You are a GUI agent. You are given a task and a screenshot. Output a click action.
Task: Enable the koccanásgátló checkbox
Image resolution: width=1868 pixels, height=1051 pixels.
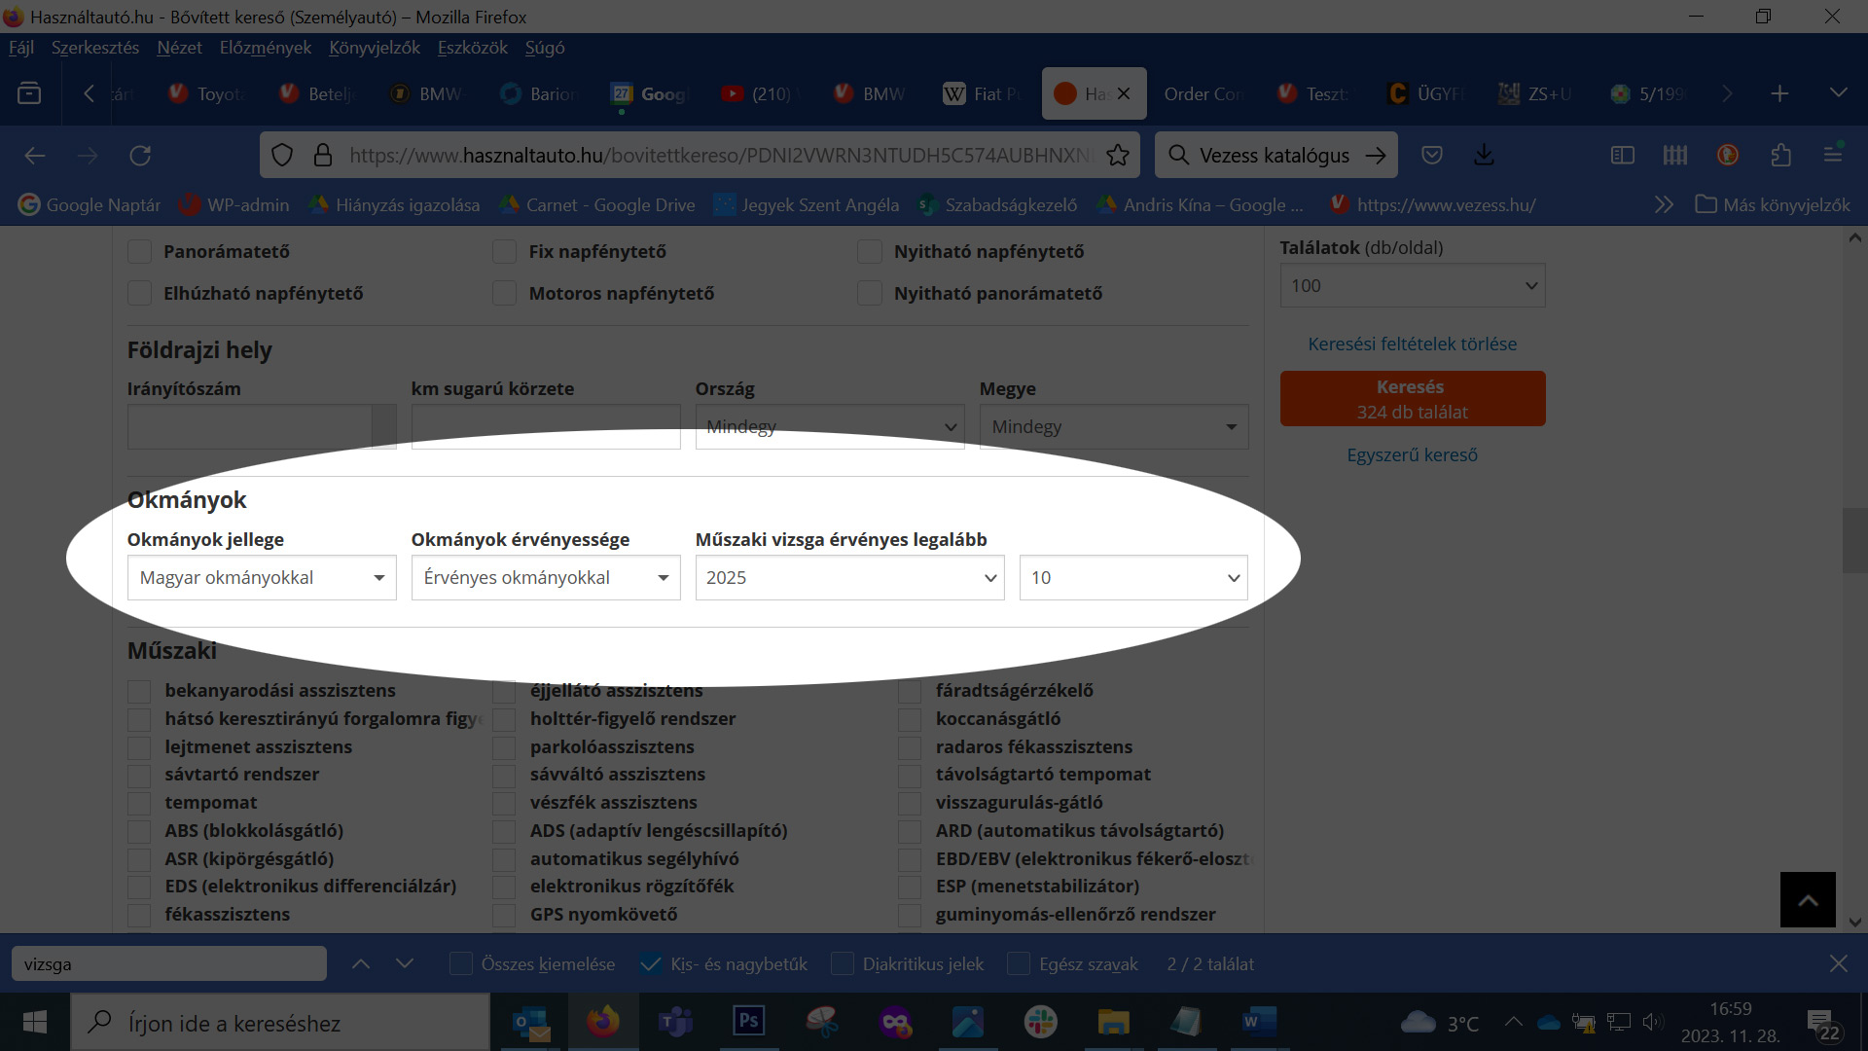coord(910,719)
